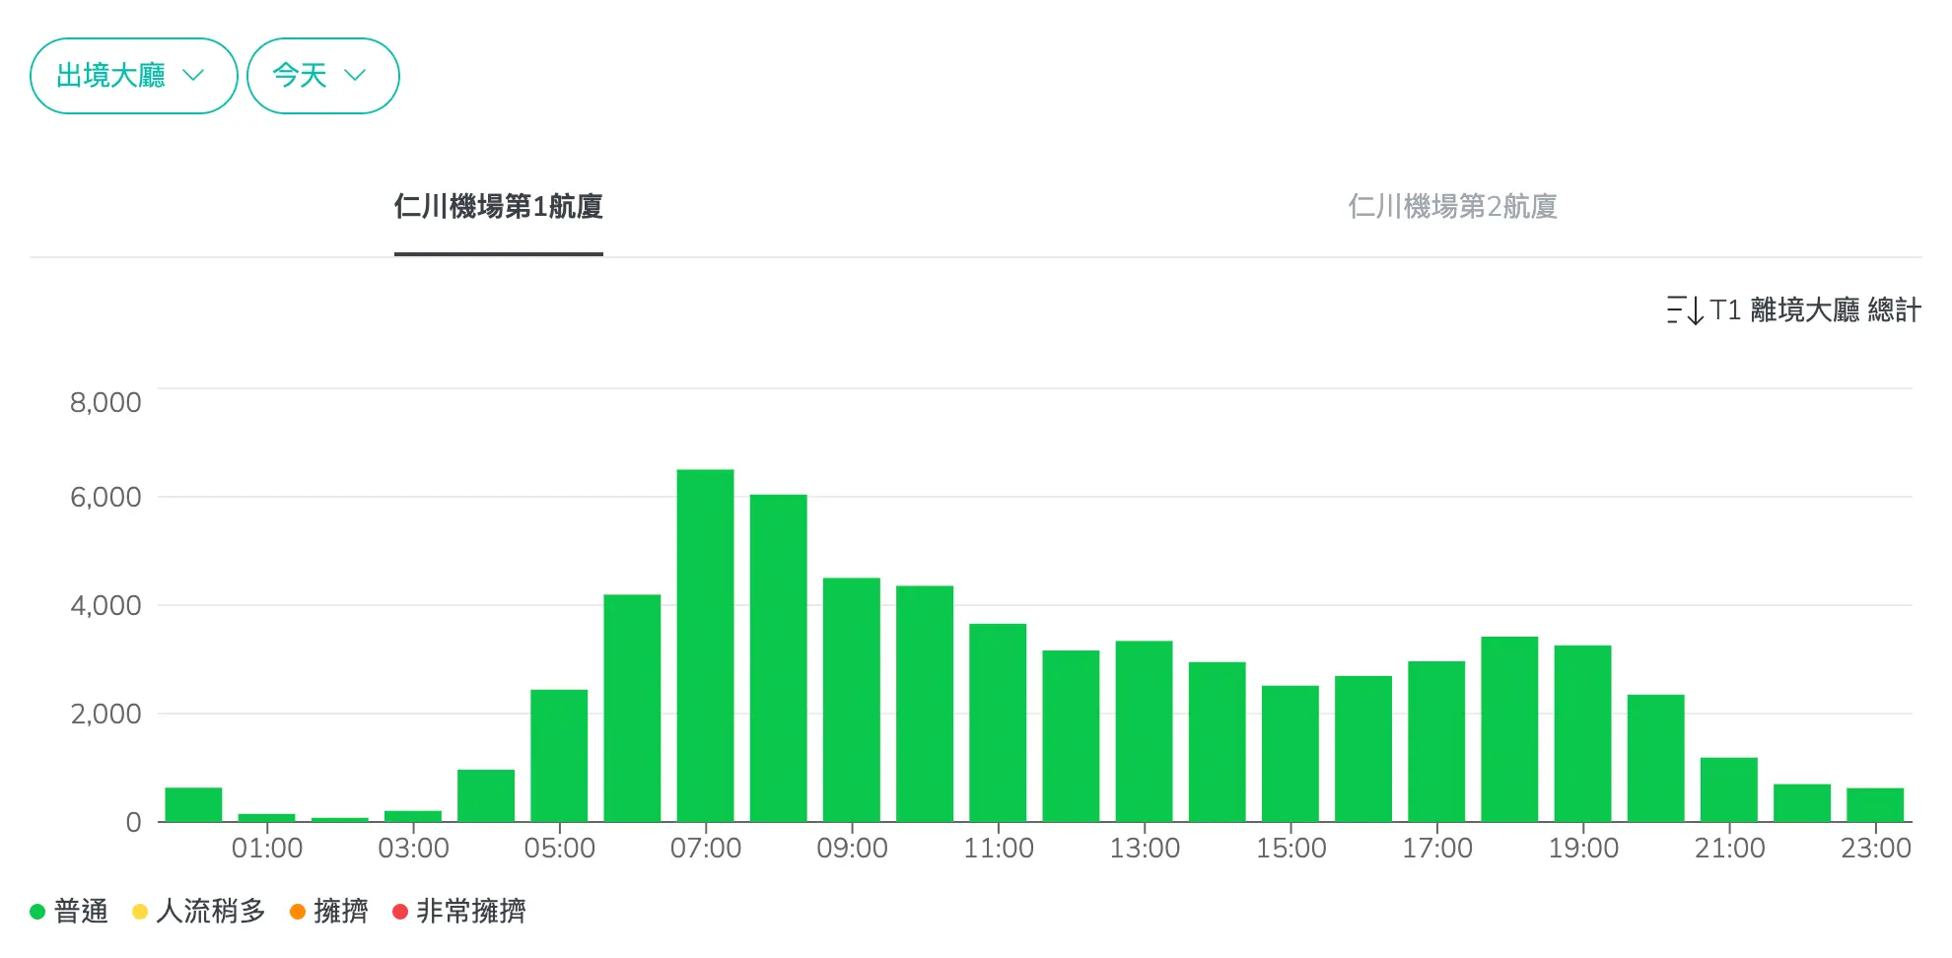Click the 13:00 bar in the chart

1144,731
